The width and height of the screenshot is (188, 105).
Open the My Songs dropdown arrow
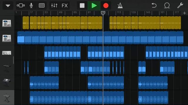click(x=8, y=6)
